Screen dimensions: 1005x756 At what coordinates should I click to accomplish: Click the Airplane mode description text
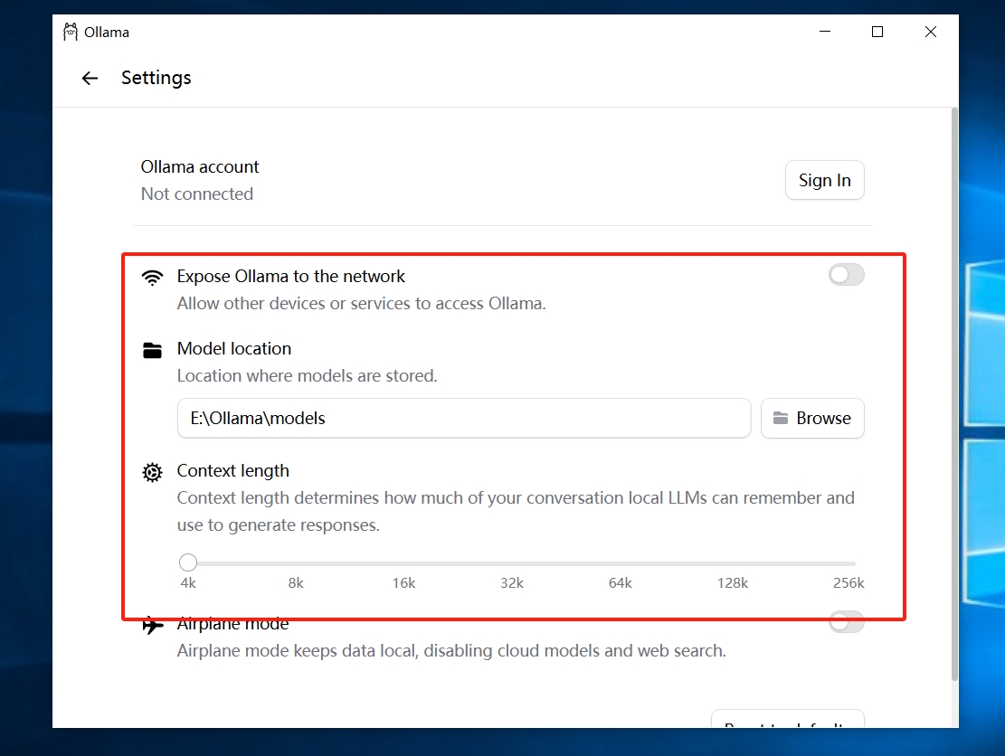[451, 650]
